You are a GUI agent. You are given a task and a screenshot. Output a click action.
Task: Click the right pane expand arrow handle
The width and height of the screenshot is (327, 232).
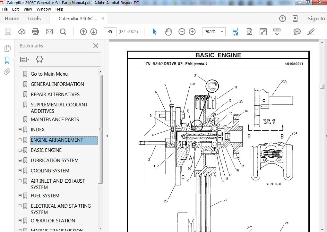(x=326, y=136)
